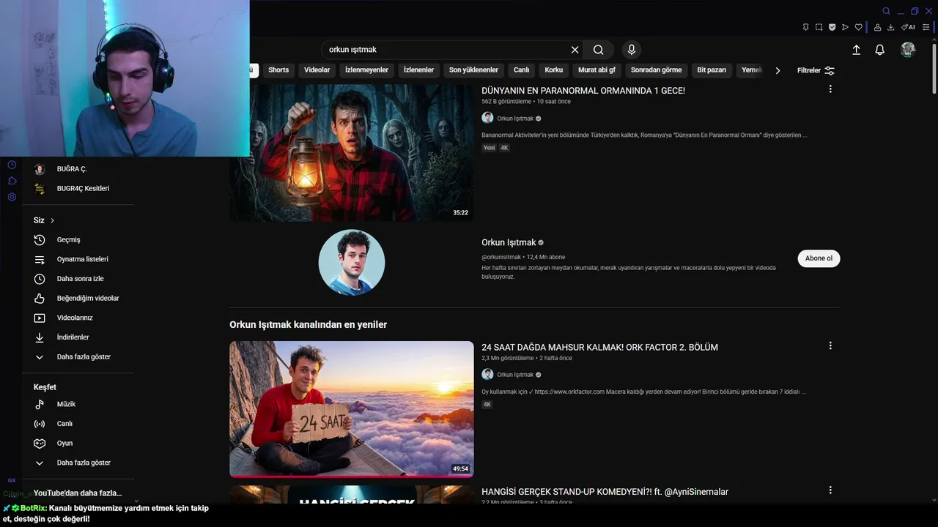
Task: Click the browser tab search magnifier icon
Action: 886,11
